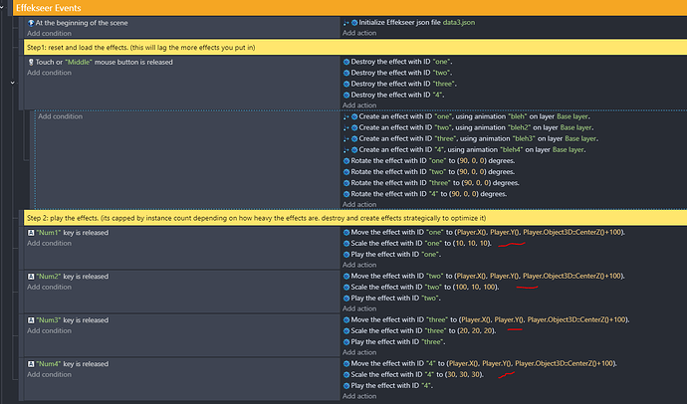Click the scene start icon beside "At the beginning of the scene"
The height and width of the screenshot is (404, 687).
pos(31,23)
